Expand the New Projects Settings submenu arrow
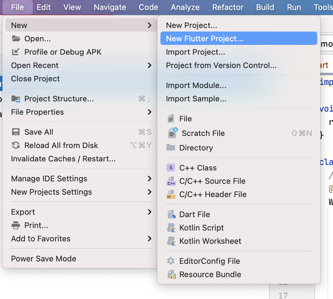This screenshot has width=333, height=299. pos(149,192)
